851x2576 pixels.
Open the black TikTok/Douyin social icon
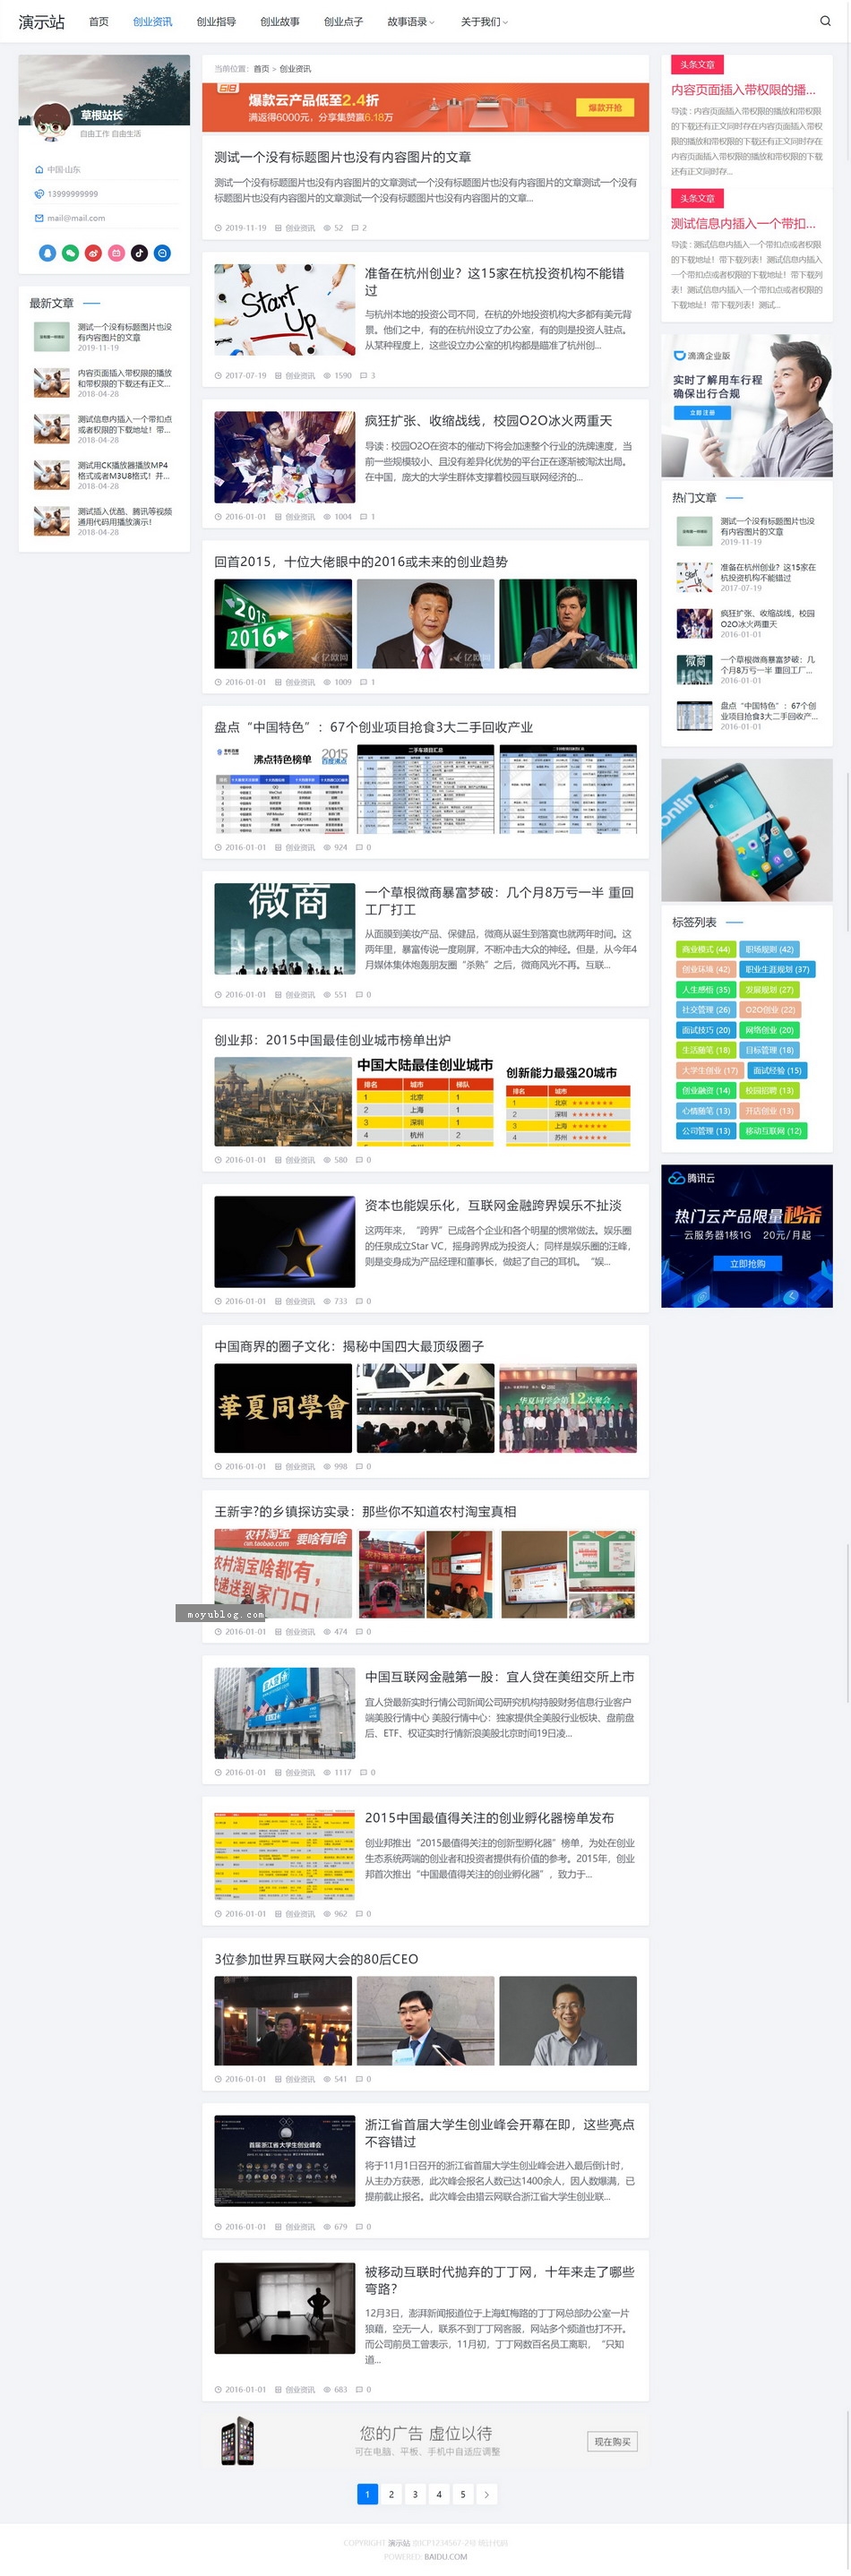coord(139,253)
